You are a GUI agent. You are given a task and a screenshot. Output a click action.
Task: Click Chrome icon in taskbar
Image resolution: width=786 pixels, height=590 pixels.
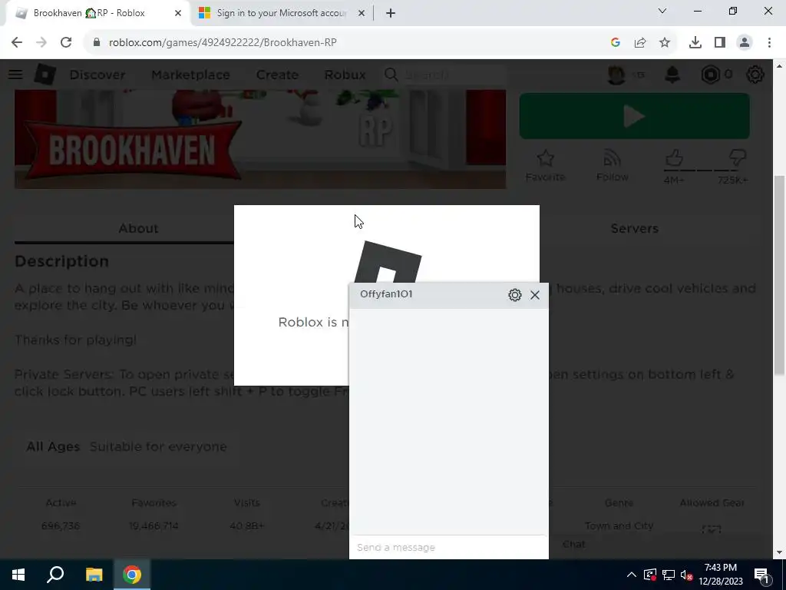pos(132,575)
